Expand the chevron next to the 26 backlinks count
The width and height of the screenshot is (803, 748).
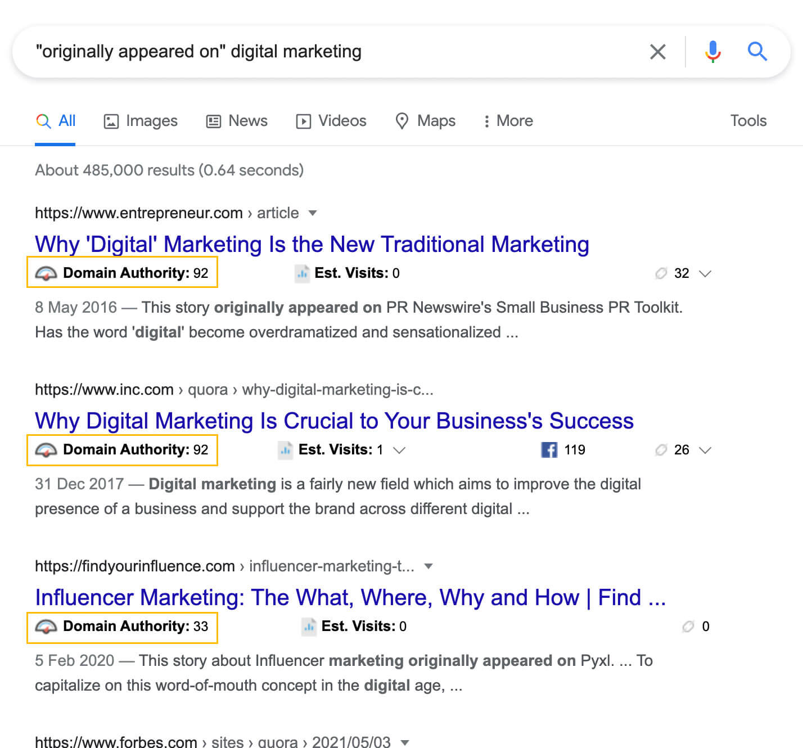704,450
